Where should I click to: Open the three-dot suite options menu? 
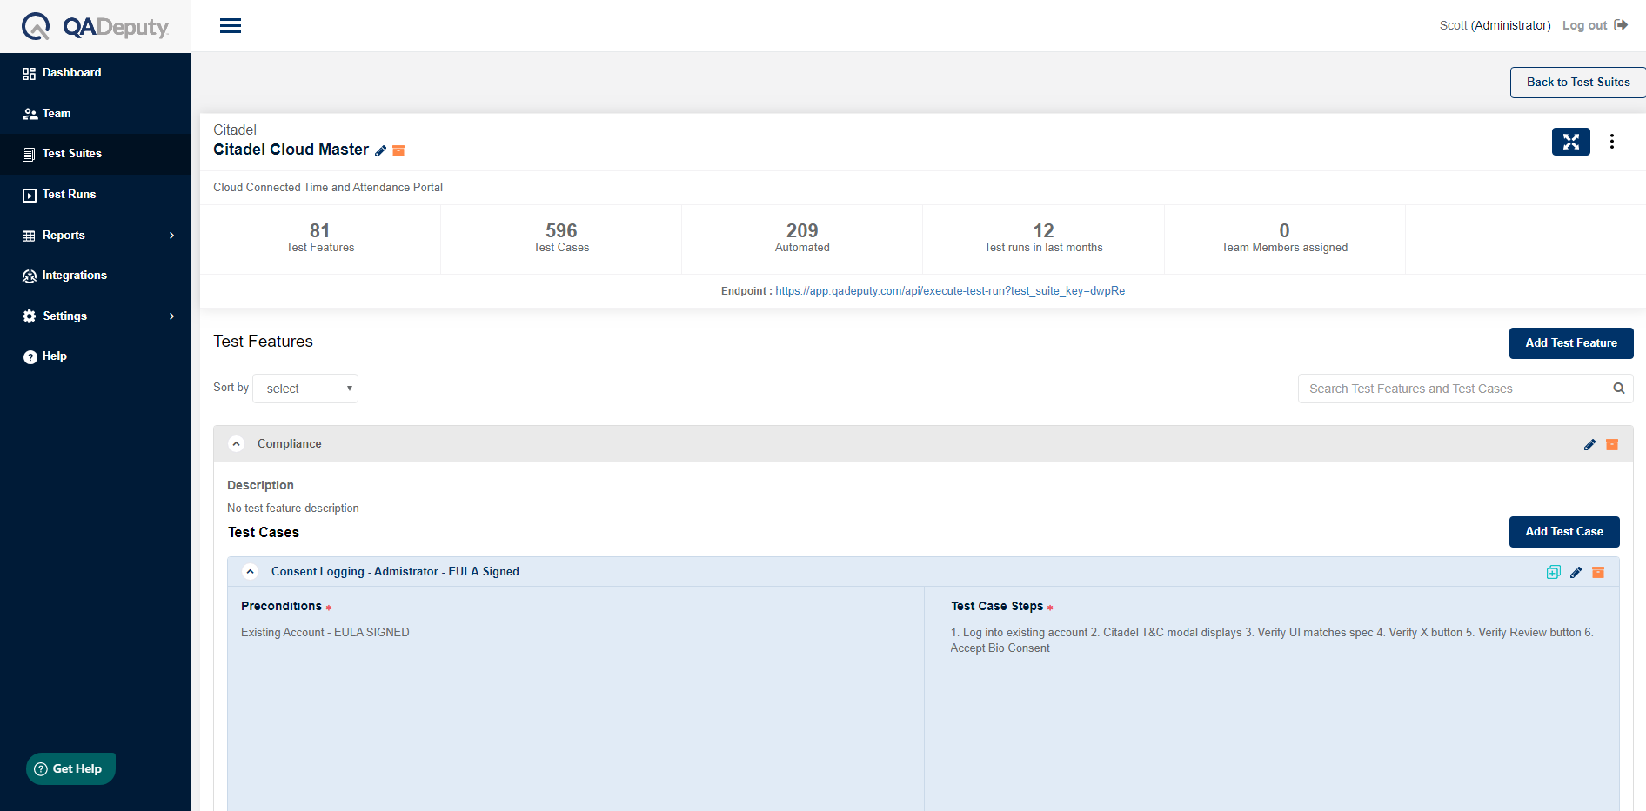pyautogui.click(x=1612, y=142)
